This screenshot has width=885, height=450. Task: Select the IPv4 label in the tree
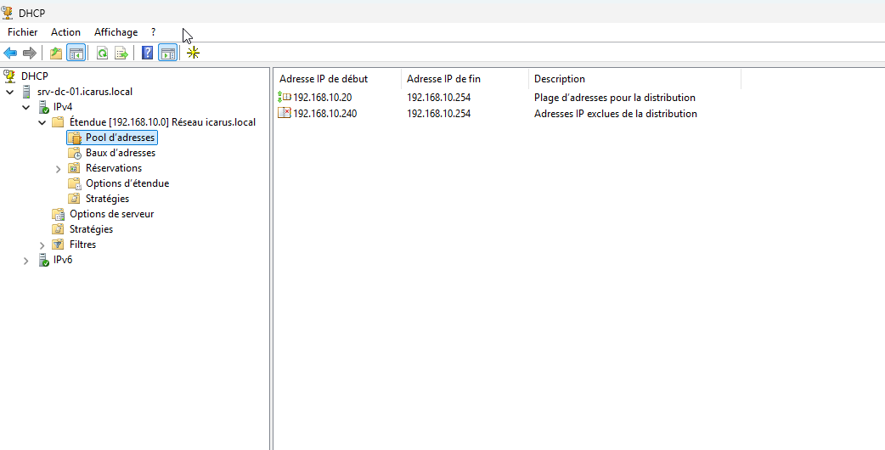click(x=63, y=107)
